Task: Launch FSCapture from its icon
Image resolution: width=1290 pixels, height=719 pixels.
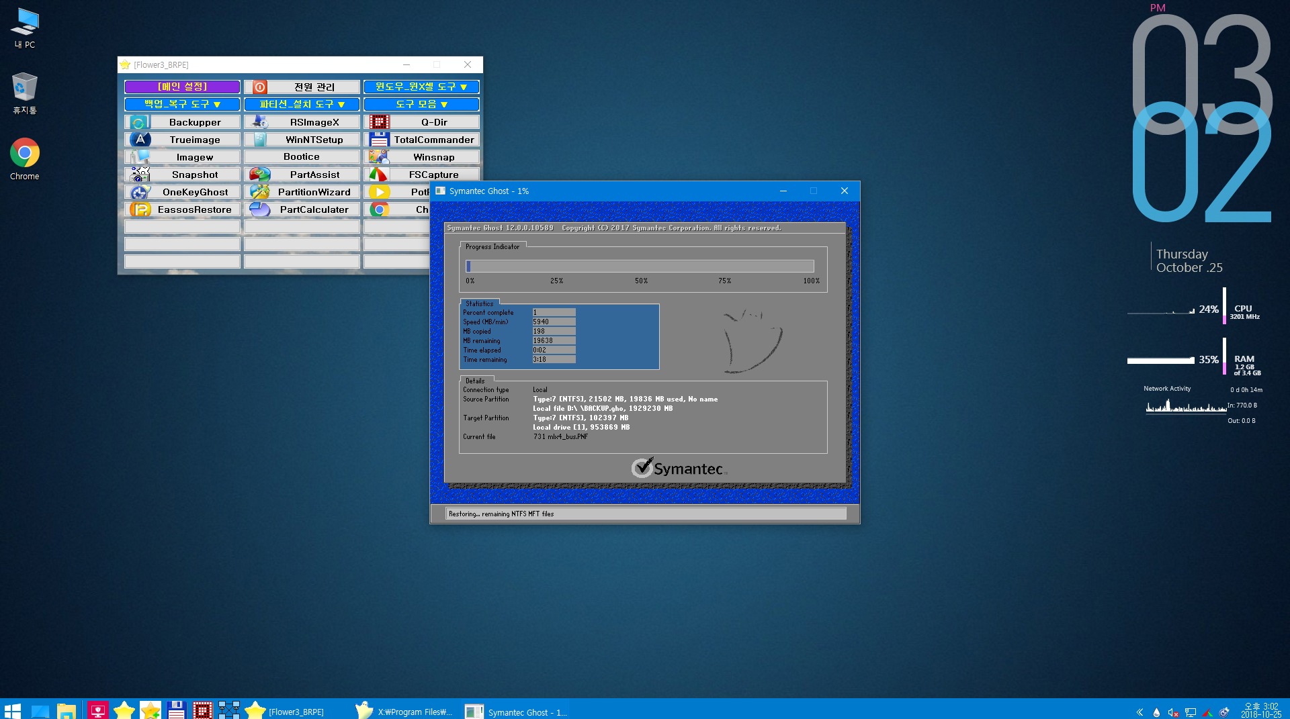Action: tap(379, 175)
